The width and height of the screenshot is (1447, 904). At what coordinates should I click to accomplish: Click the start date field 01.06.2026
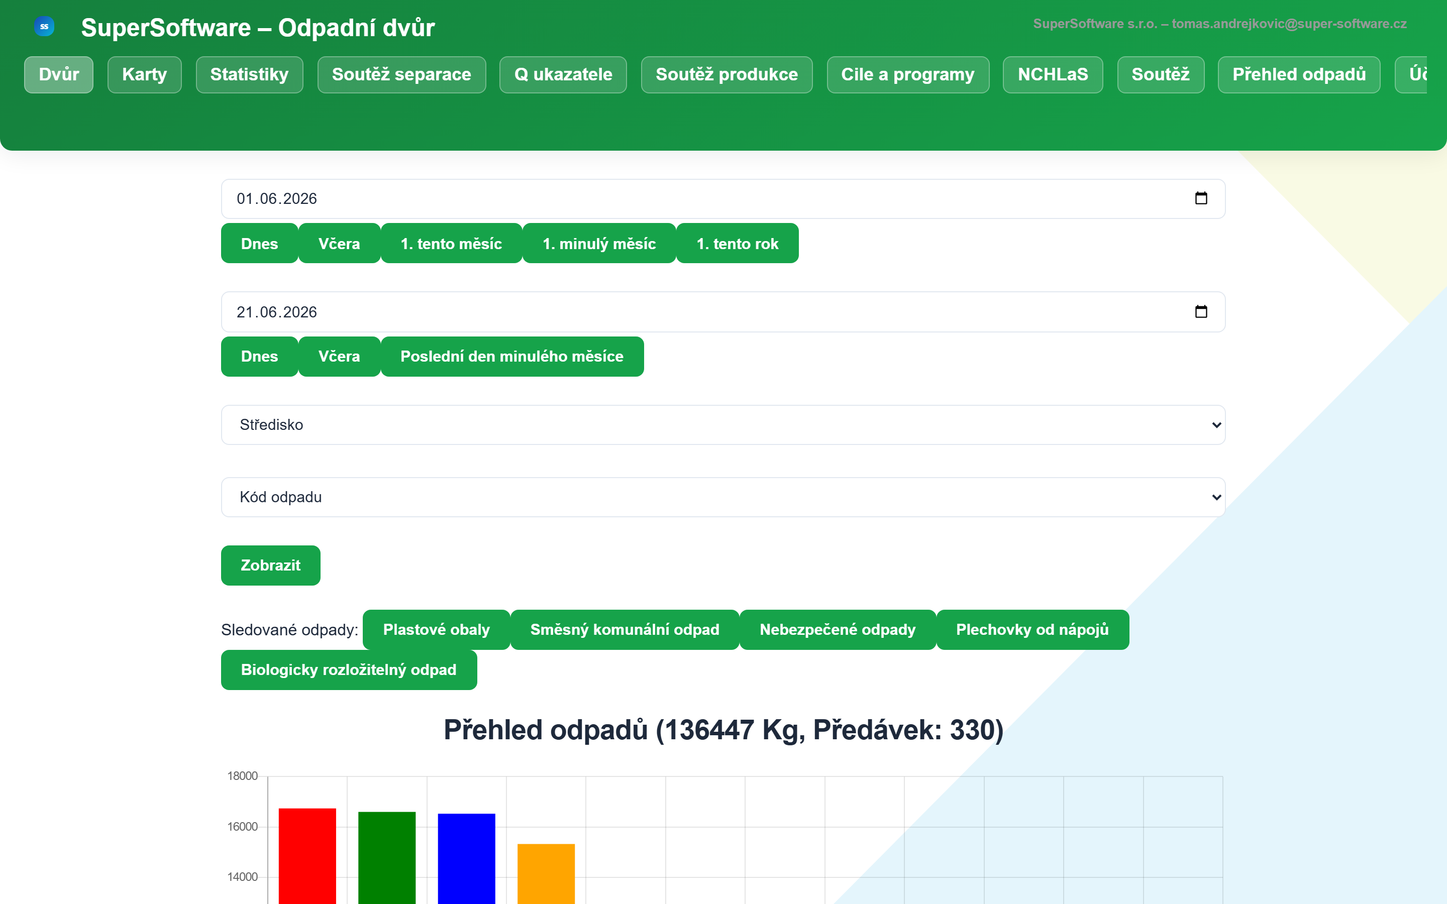pyautogui.click(x=723, y=199)
